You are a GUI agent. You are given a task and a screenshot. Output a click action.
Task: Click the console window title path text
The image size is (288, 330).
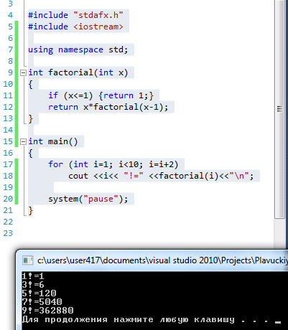click(x=162, y=260)
